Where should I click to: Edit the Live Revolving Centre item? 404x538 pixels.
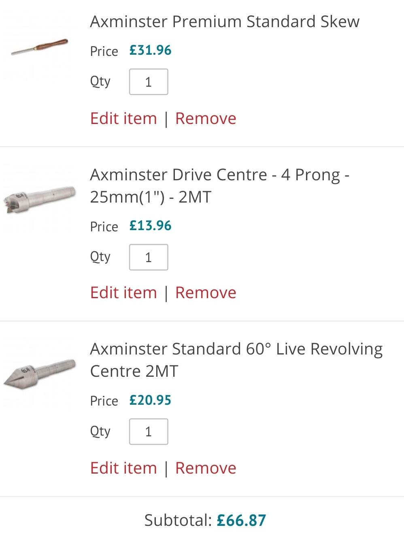coord(124,468)
